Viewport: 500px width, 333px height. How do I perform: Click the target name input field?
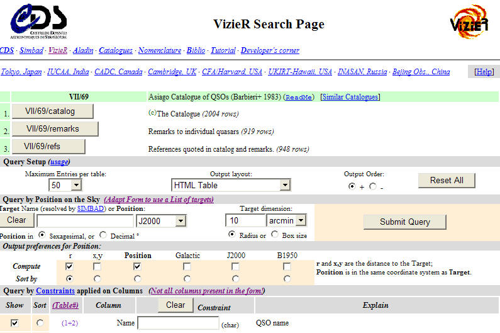(x=85, y=221)
